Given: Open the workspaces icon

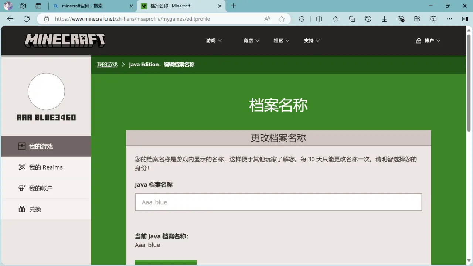Looking at the screenshot, I should click(23, 6).
